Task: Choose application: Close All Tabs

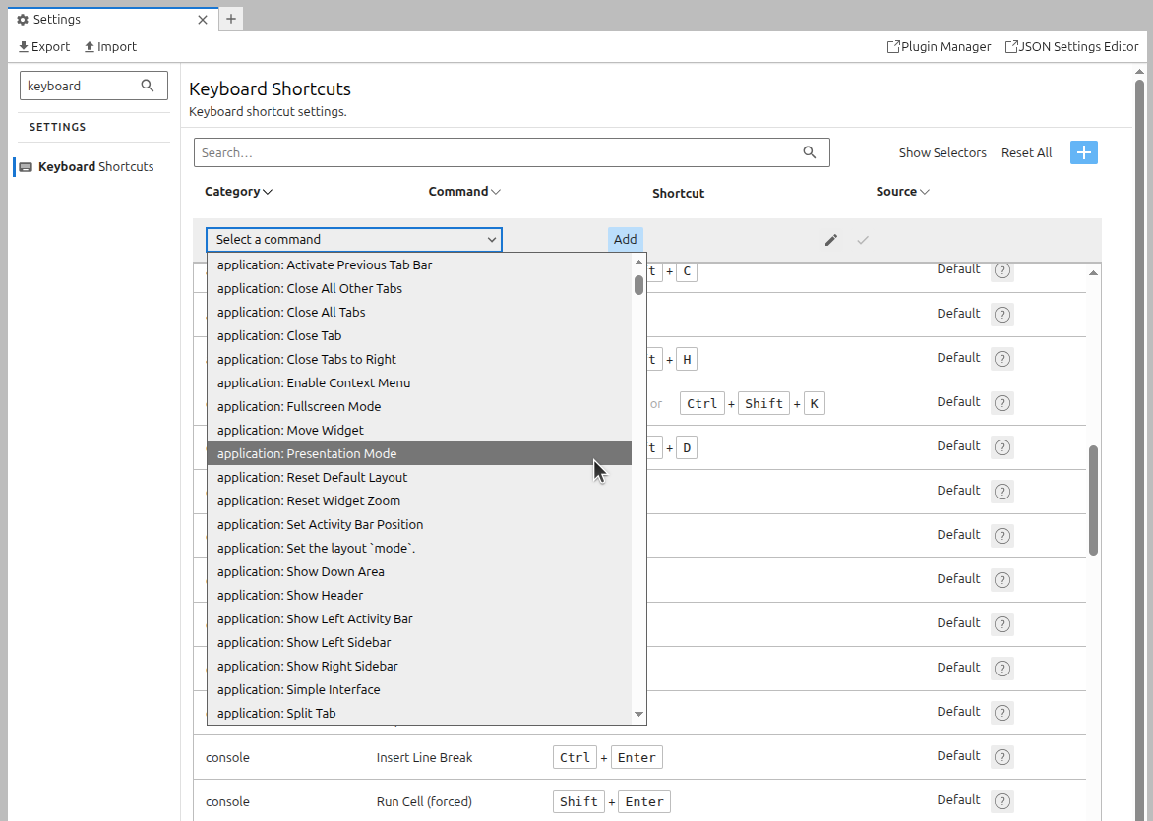Action: click(x=419, y=313)
